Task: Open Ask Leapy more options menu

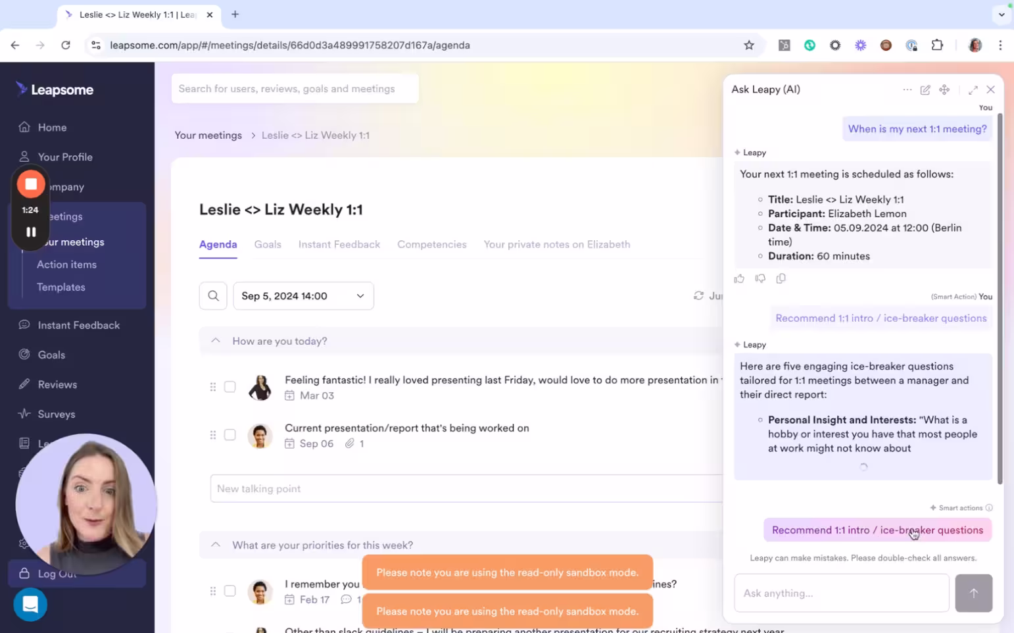Action: pyautogui.click(x=907, y=89)
